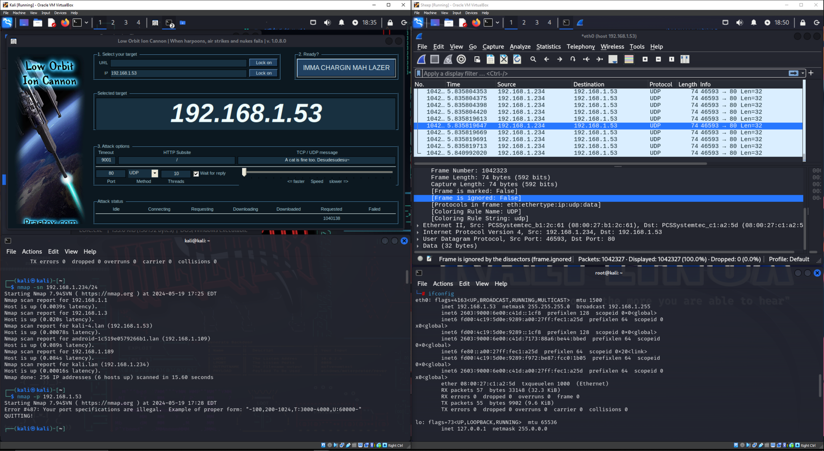Click go to last packet icon
Viewport: 824px width, 451px height.
(x=600, y=59)
